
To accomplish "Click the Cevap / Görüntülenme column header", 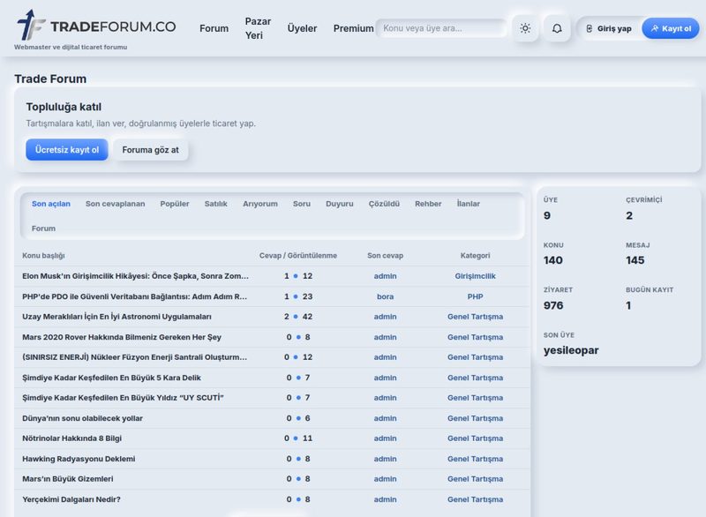I will [298, 256].
